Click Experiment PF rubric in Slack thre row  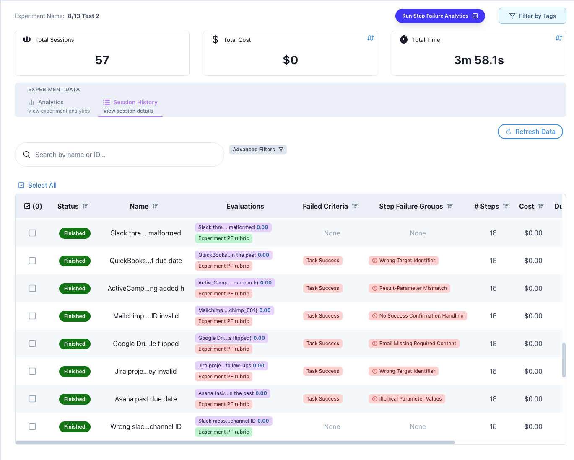pyautogui.click(x=223, y=238)
